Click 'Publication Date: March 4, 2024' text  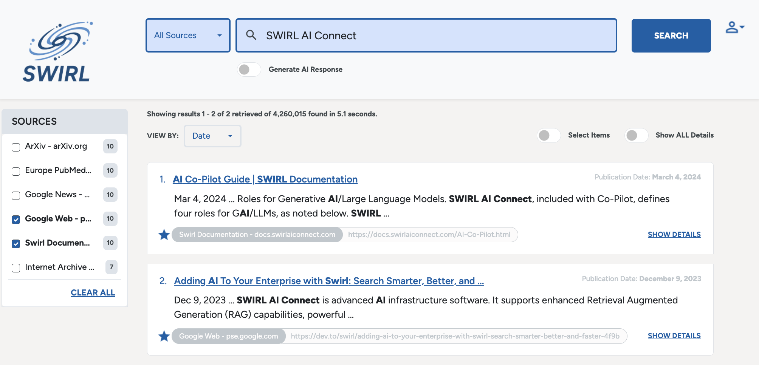point(647,177)
